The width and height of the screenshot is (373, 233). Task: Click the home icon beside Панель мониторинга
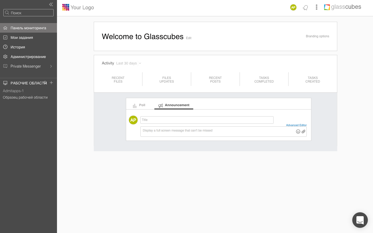coord(5,28)
